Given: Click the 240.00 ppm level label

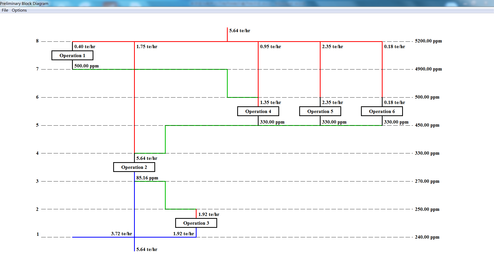Looking at the screenshot, I should click(x=427, y=237).
